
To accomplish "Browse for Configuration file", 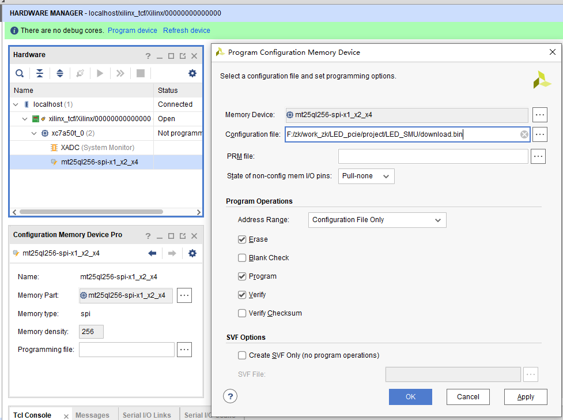I will click(539, 134).
